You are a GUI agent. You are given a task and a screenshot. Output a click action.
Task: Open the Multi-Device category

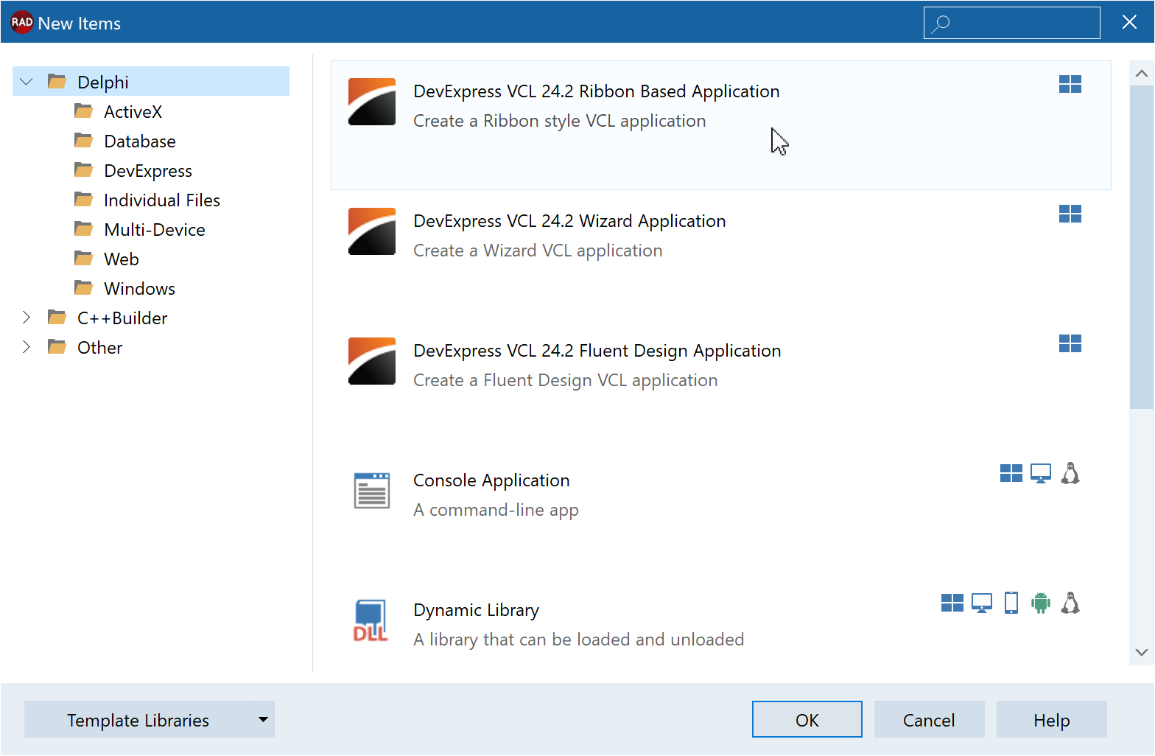(x=154, y=230)
